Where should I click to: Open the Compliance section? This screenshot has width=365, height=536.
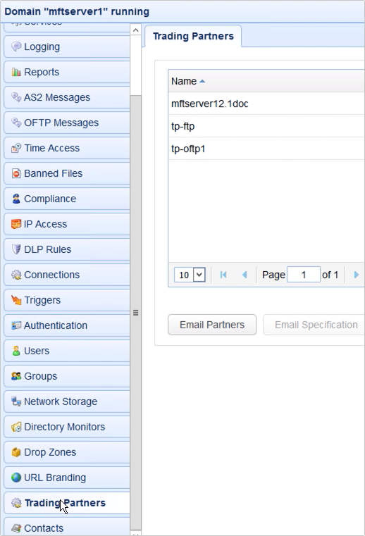67,199
